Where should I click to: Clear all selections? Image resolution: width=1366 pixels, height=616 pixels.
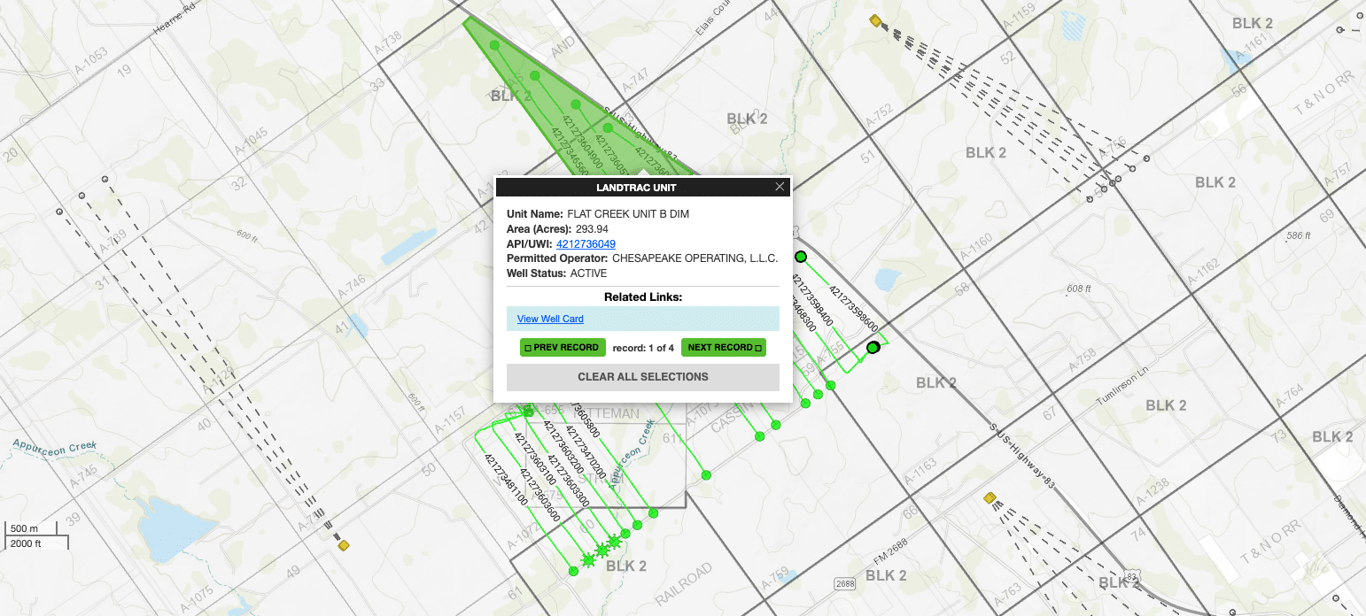tap(643, 377)
